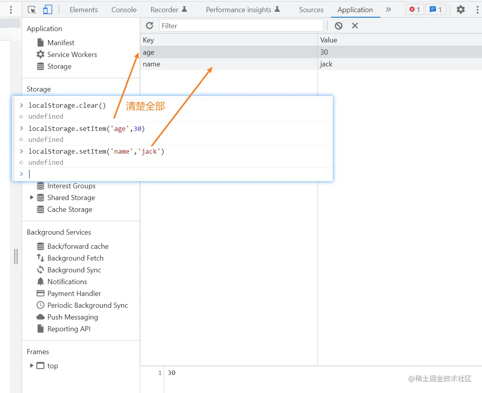Click the console prompt input line
Screen dimensions: 482x393
tap(173, 174)
